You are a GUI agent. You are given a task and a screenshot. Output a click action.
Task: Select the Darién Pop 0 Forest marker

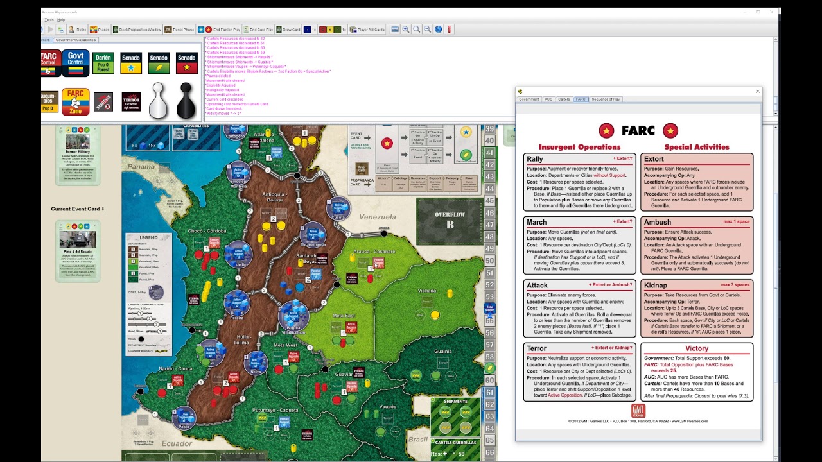coord(103,63)
